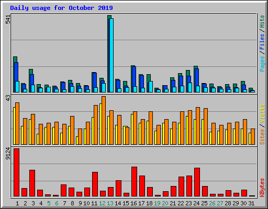
Task: Click the tallest orange visits bar for day 12
Action: (x=104, y=120)
